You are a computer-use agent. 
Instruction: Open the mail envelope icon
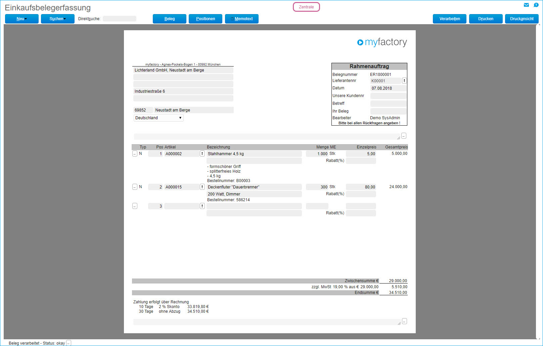click(x=526, y=5)
